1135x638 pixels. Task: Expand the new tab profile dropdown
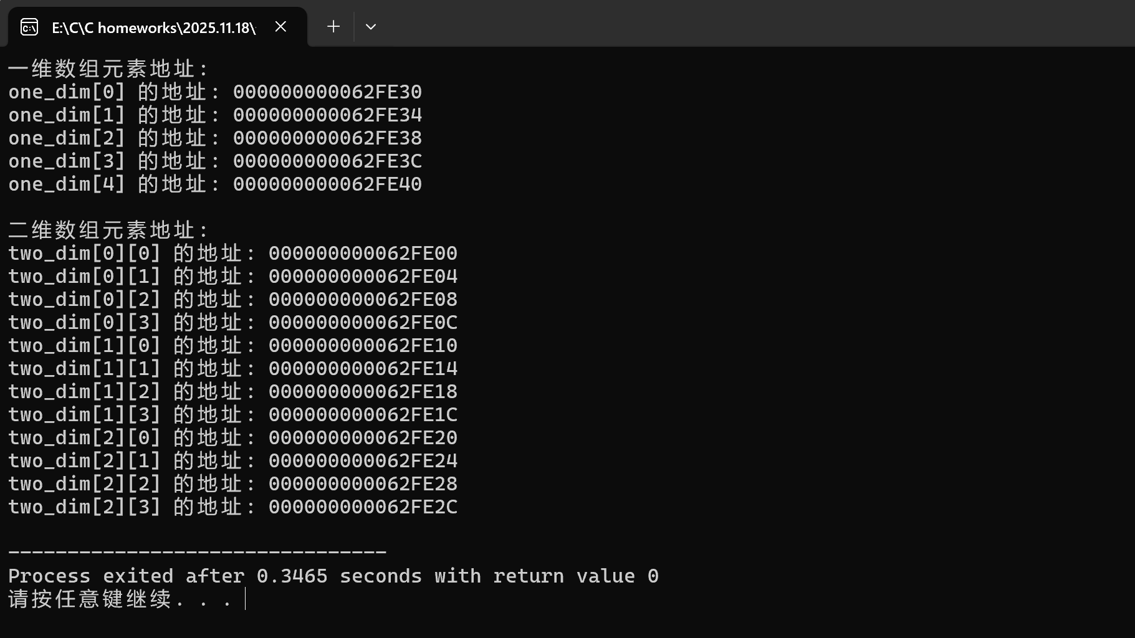pos(371,27)
